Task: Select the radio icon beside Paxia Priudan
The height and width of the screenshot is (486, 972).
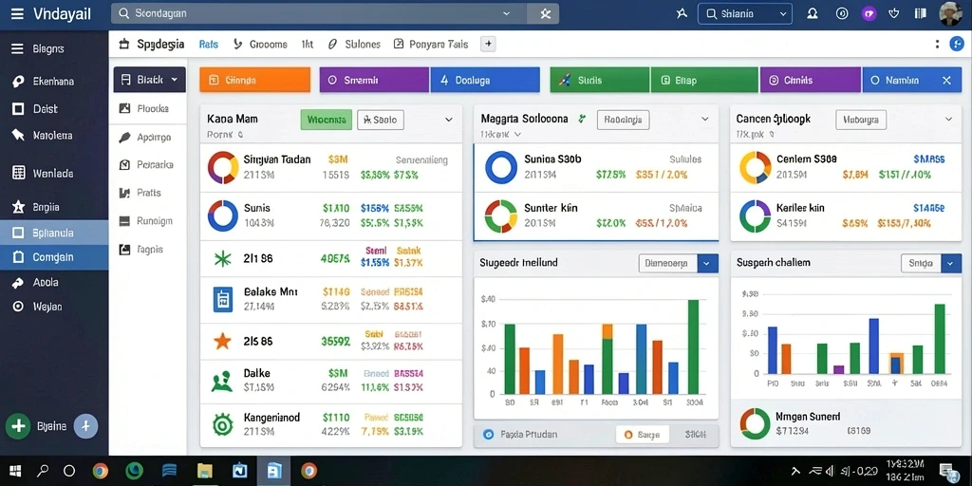Action: (x=487, y=435)
